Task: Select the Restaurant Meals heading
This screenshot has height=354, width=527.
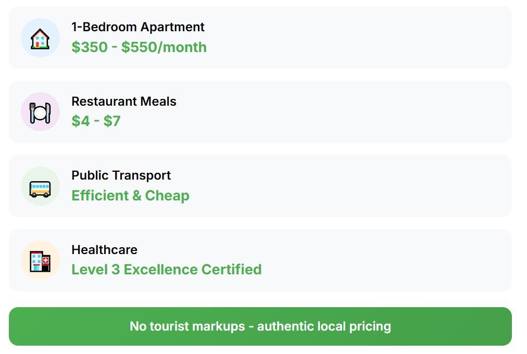Action: (x=124, y=101)
